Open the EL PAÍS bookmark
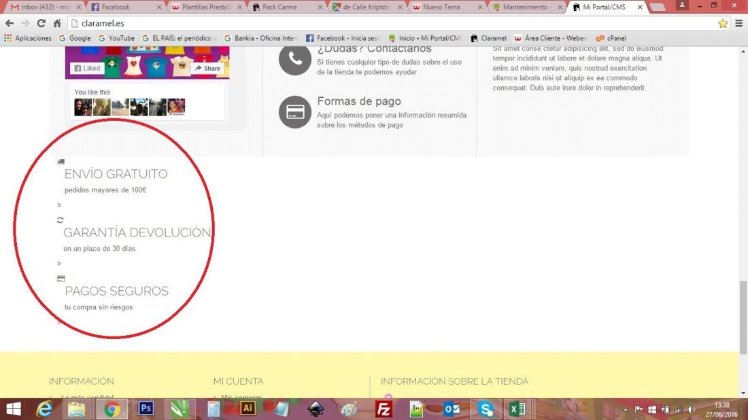 [180, 38]
